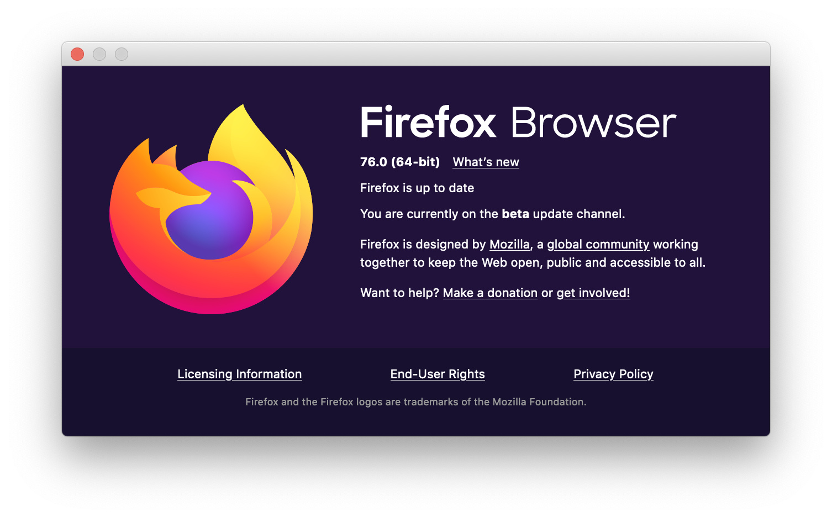Click the 76.0 (64-bit) version text

click(x=400, y=162)
